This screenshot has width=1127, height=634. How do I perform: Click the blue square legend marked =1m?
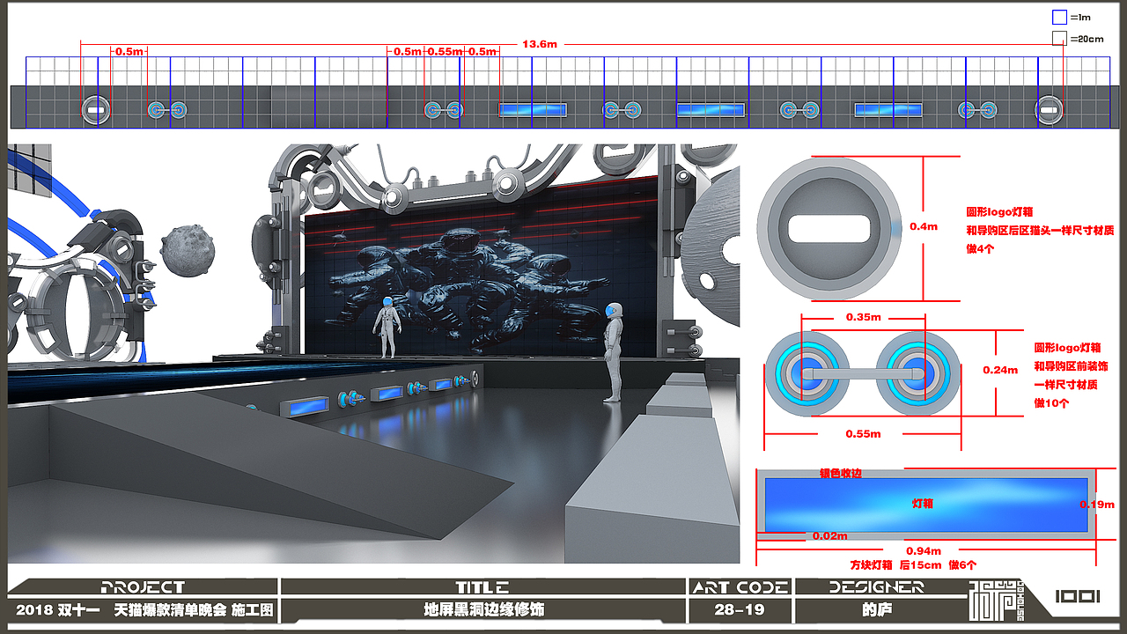pos(1060,16)
